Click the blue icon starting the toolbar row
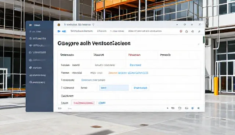 click(x=59, y=31)
